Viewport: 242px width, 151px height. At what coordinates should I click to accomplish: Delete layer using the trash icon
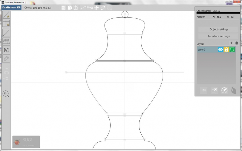click(237, 43)
